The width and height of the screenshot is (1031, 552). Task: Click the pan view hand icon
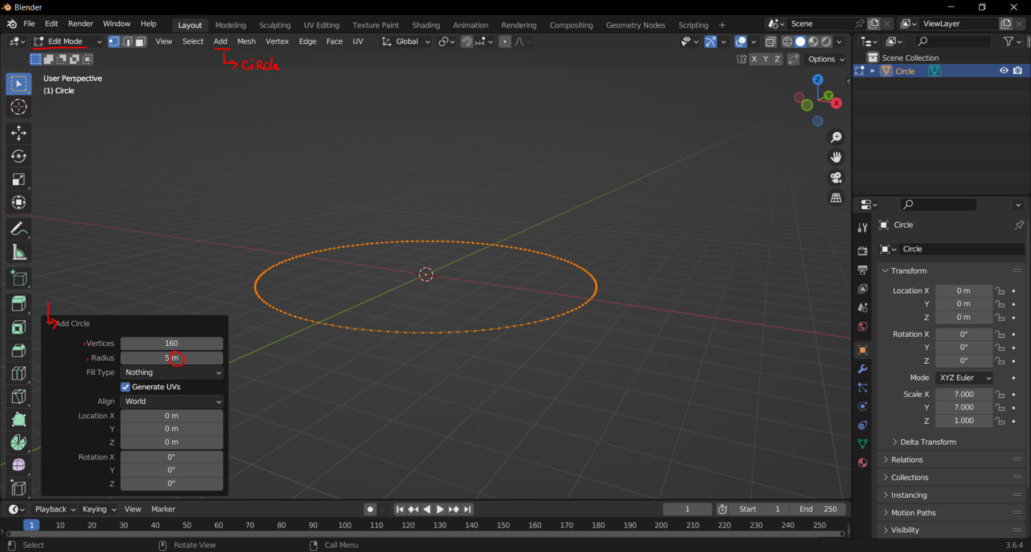click(x=836, y=157)
